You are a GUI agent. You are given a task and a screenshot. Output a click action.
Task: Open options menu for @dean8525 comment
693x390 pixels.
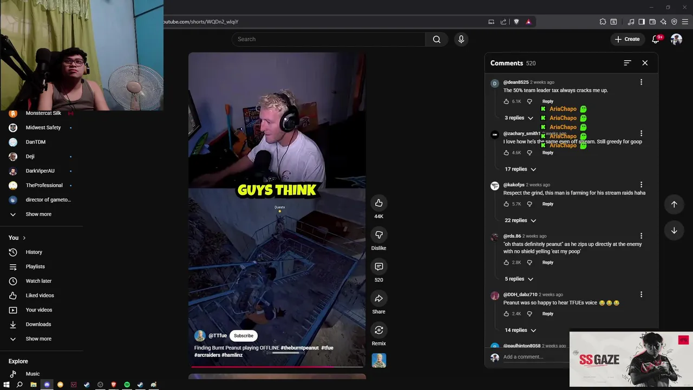(x=641, y=82)
